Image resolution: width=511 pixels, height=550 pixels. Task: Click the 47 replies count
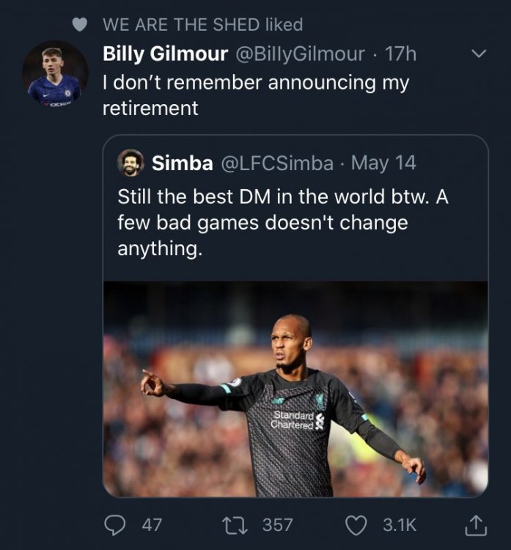click(x=152, y=525)
